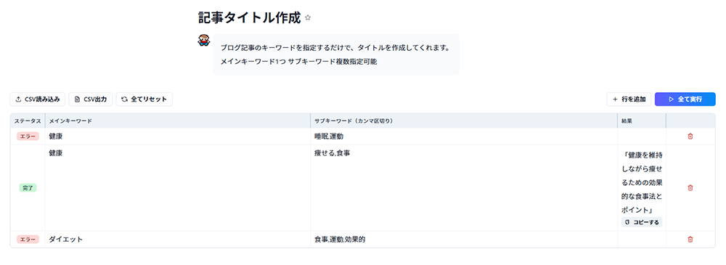Edit the ダイエット main keyword field

[x=178, y=240]
